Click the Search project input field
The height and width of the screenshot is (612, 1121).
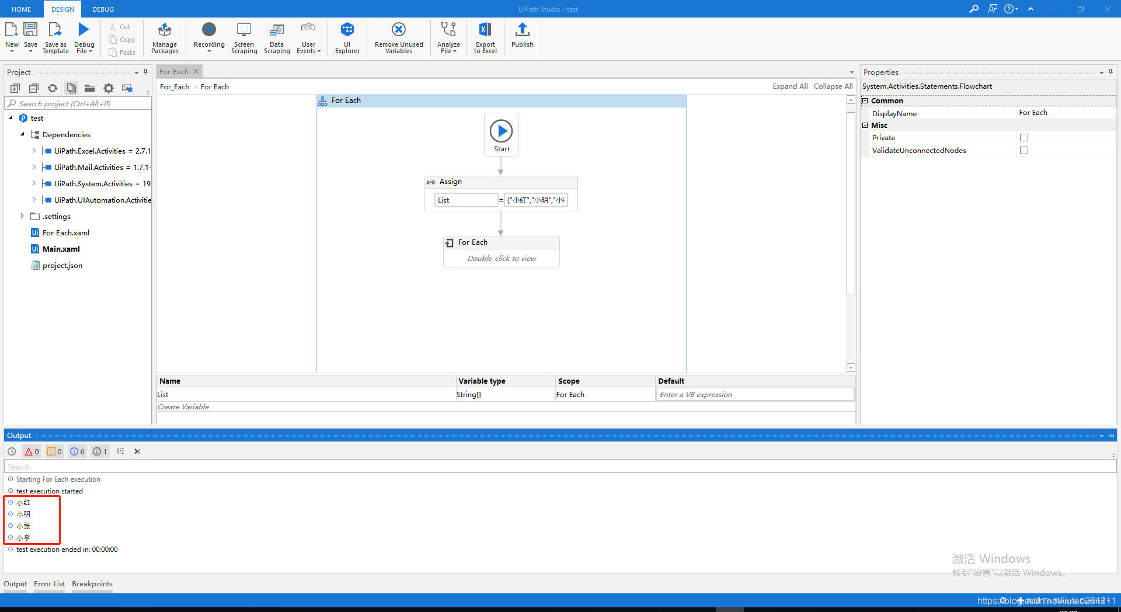pyautogui.click(x=76, y=103)
